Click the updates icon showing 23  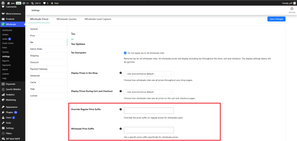(24, 3)
